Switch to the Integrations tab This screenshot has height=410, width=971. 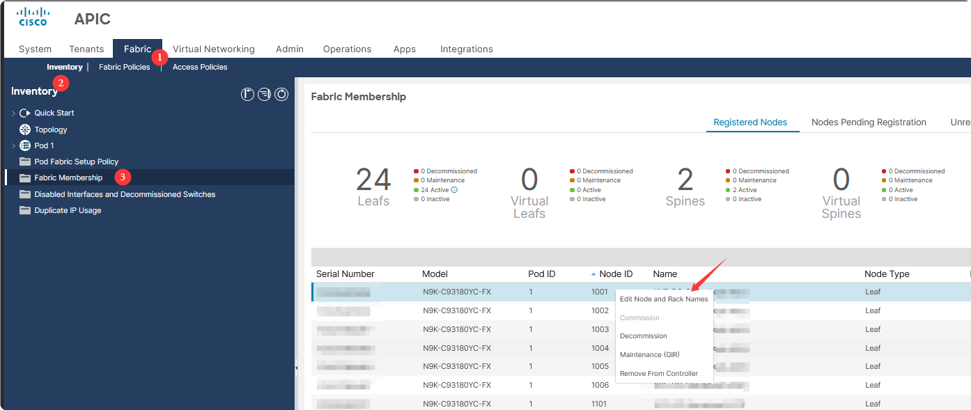(x=467, y=49)
